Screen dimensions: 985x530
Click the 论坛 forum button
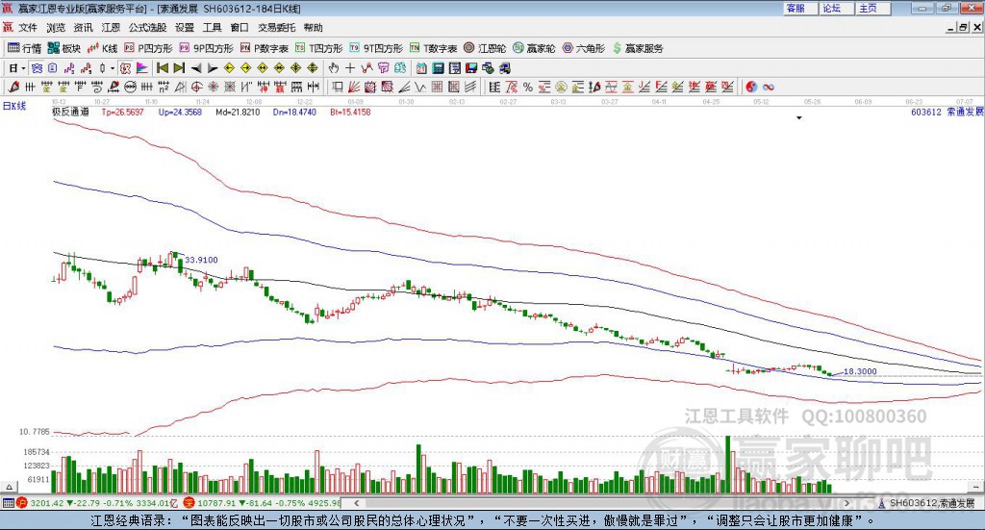837,8
